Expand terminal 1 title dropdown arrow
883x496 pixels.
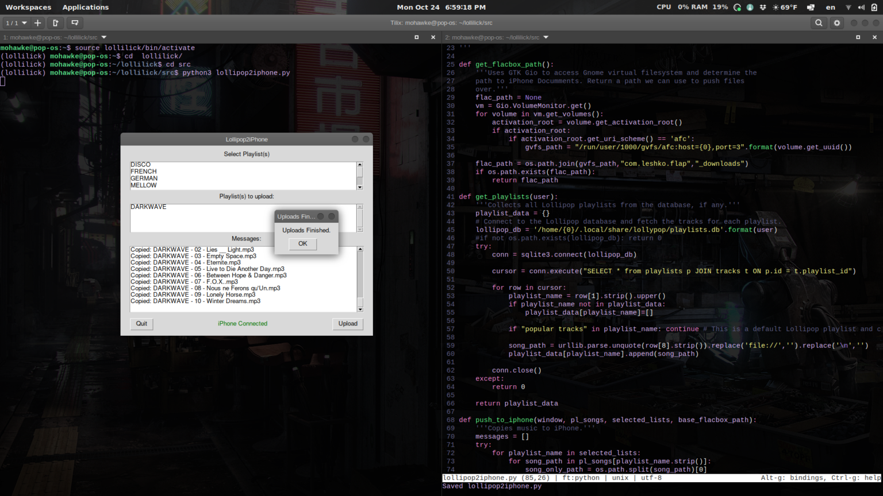pos(103,37)
